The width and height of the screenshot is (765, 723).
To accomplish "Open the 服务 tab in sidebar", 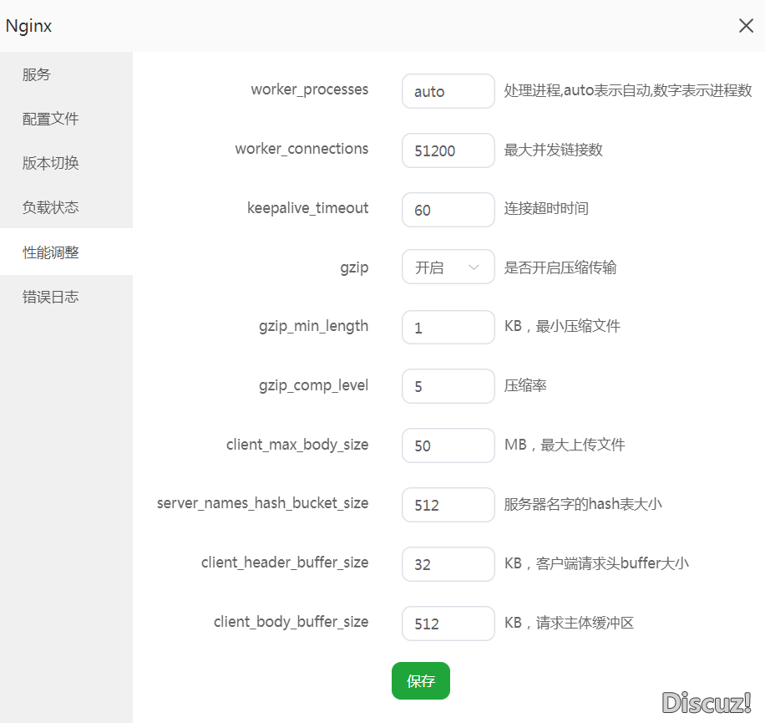I will click(37, 74).
